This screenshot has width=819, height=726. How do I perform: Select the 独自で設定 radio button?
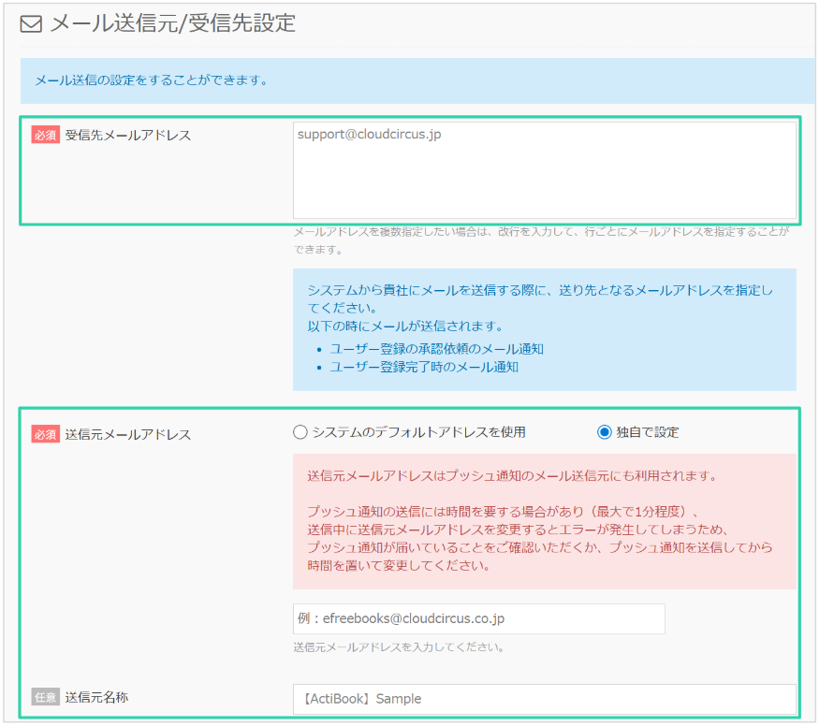point(605,432)
